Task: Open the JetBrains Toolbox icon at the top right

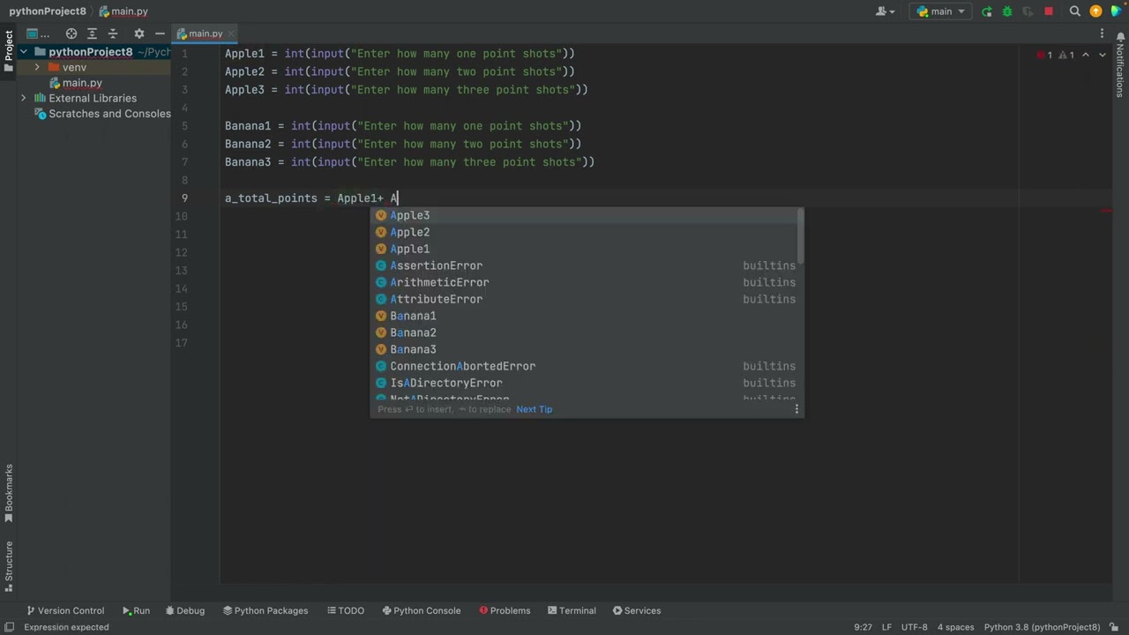Action: [x=1117, y=11]
